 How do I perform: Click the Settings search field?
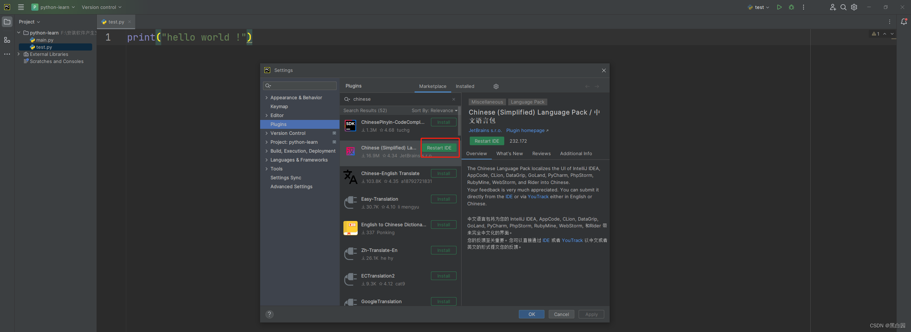[x=300, y=86]
